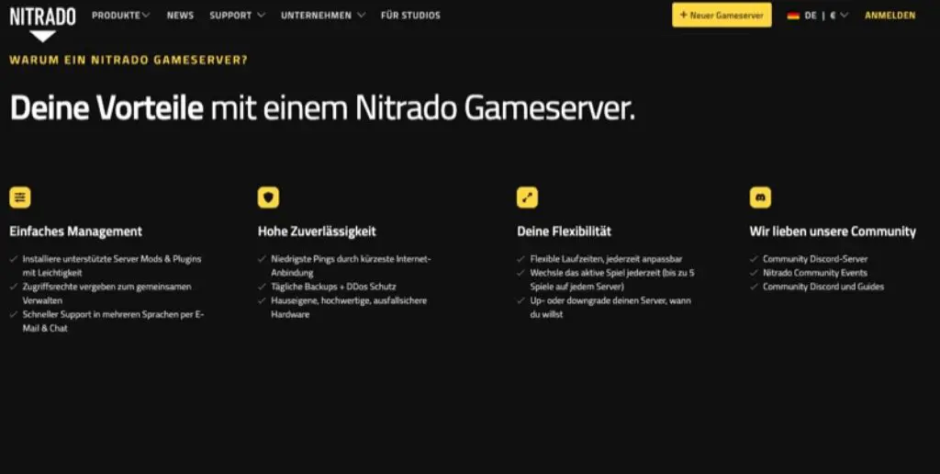Click the Neuer Gameserver button
This screenshot has height=474, width=940.
pyautogui.click(x=722, y=15)
